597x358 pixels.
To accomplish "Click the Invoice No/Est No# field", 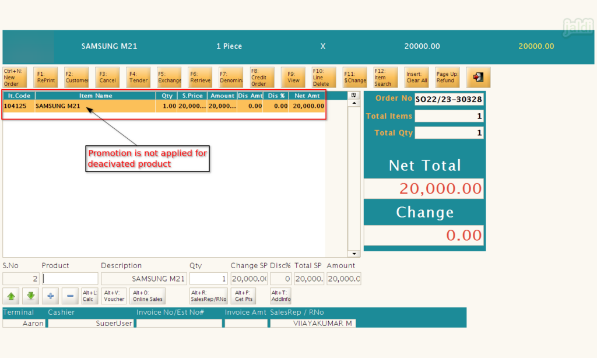I will [x=179, y=324].
